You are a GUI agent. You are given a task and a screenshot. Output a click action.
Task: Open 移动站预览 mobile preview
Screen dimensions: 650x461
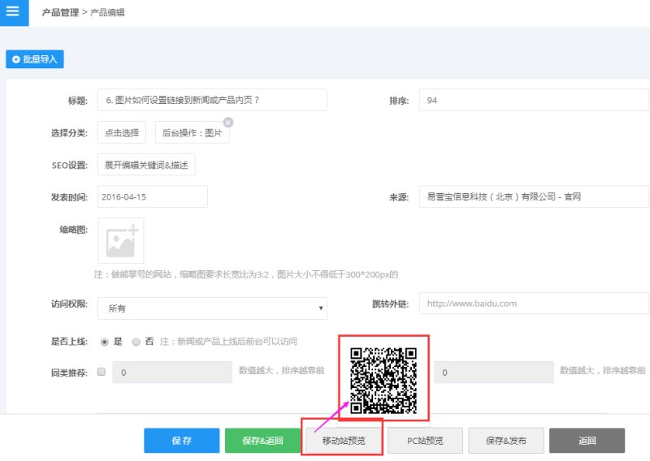click(344, 441)
